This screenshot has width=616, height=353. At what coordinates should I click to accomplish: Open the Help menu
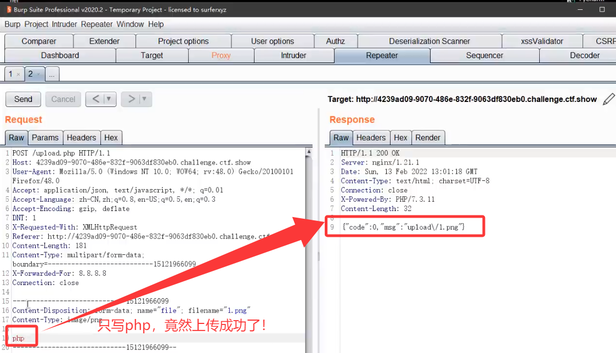[x=156, y=24]
